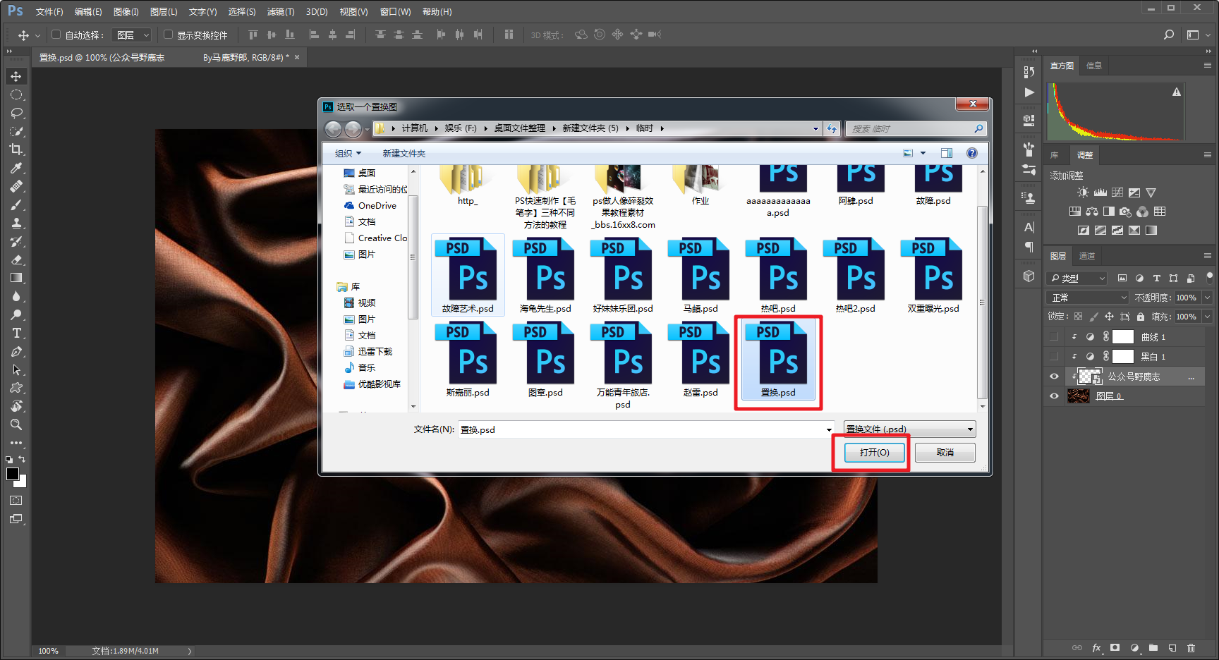This screenshot has width=1219, height=660.
Task: Select the Pen tool
Action: point(16,351)
